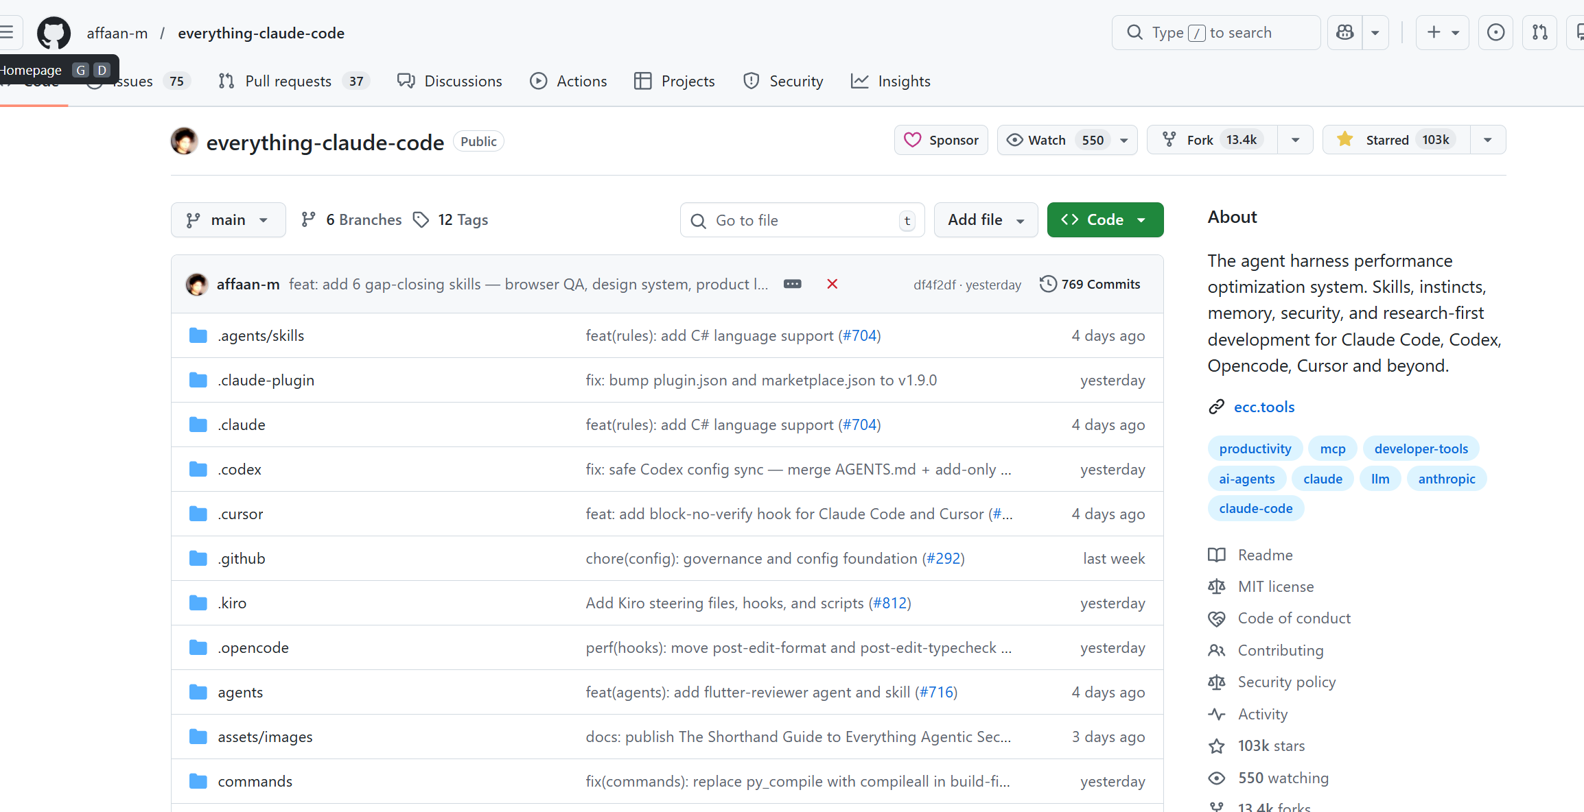Expand commit message ellipsis button
Image resolution: width=1584 pixels, height=812 pixels.
click(792, 284)
